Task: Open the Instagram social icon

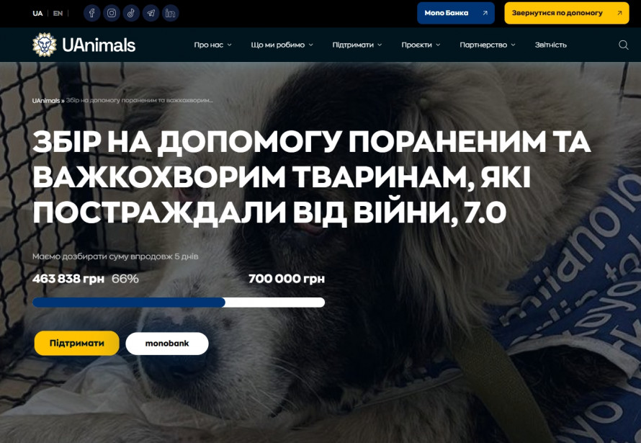Action: pyautogui.click(x=112, y=13)
